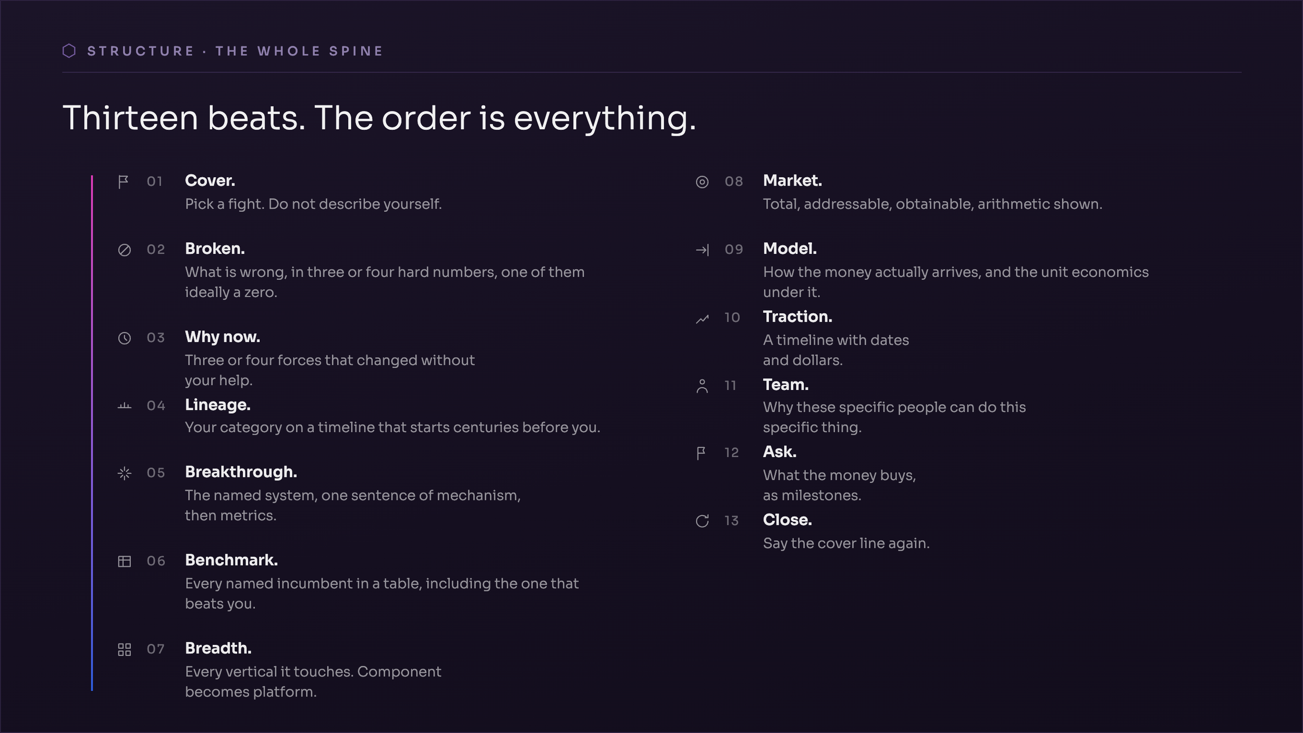The width and height of the screenshot is (1303, 733).
Task: Click the number 06 next to Benchmark
Action: click(156, 561)
